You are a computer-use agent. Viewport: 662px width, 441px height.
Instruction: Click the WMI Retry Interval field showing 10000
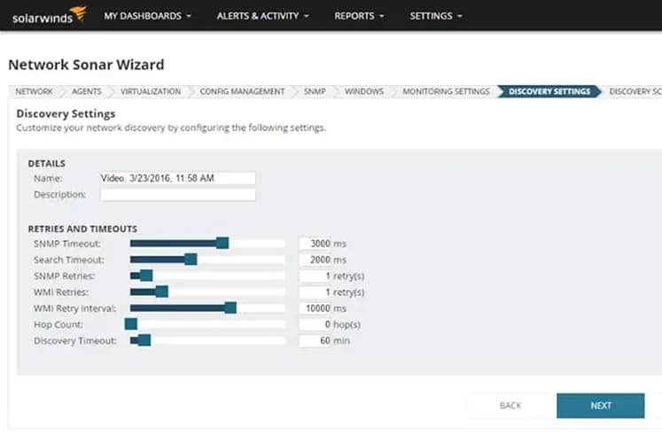[315, 308]
